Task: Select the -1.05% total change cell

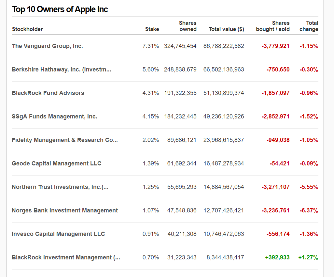Action: coord(309,140)
